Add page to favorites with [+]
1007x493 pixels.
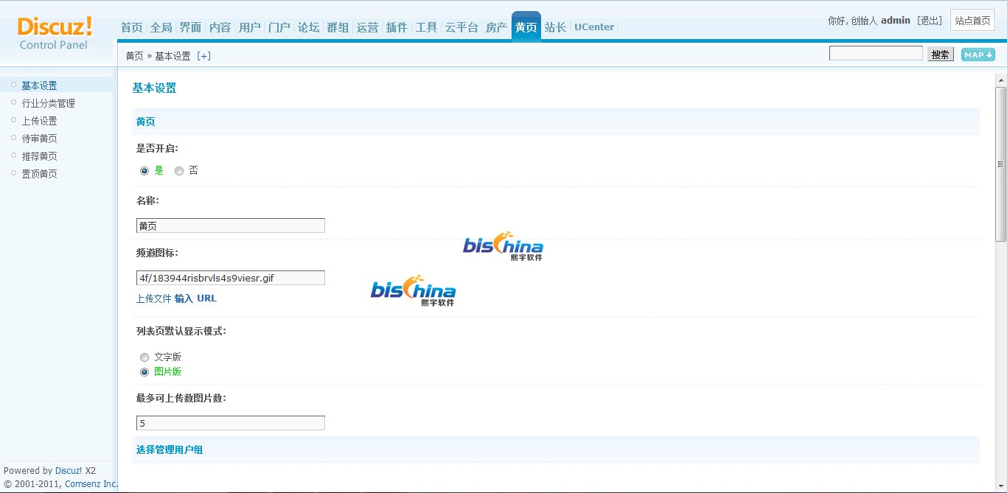tap(203, 56)
